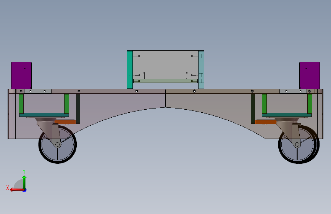Image resolution: width=331 pixels, height=214 pixels.
Task: Click the blue Z-axis dot on the triad
Action: point(25,190)
